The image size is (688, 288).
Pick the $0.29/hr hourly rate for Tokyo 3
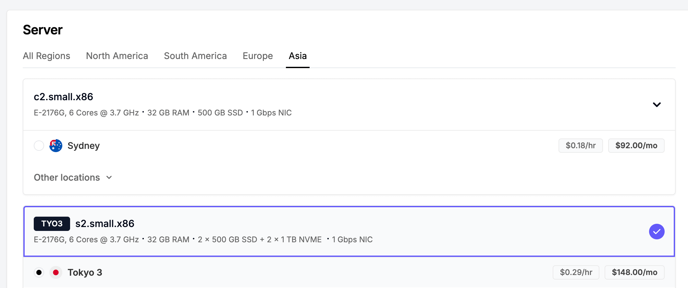point(576,272)
